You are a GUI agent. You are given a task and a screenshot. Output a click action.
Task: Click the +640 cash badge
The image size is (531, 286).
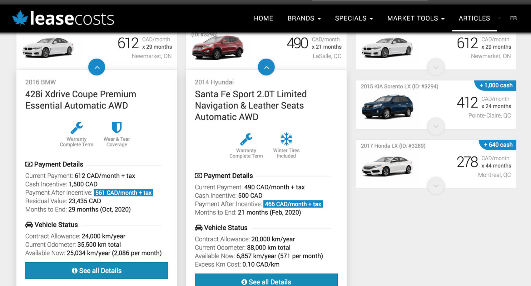(498, 145)
